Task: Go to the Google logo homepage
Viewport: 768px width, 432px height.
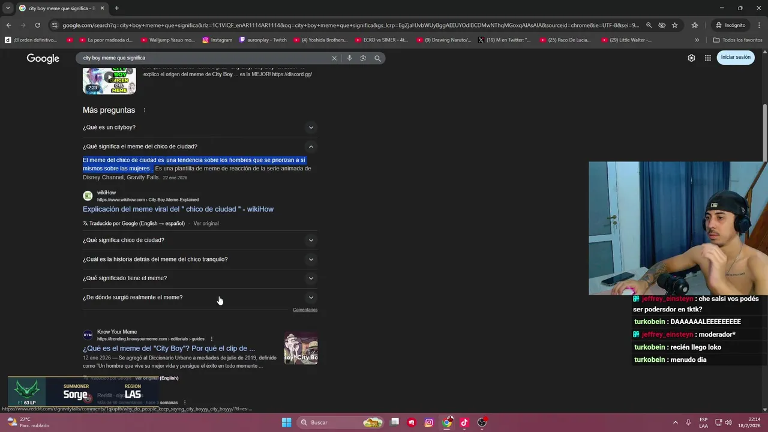Action: tap(43, 58)
